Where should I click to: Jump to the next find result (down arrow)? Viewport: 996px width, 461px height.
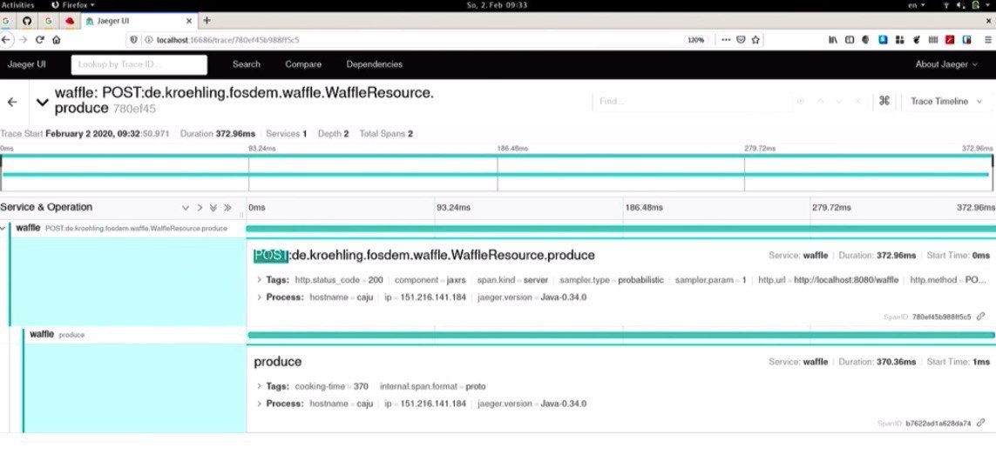click(x=839, y=102)
